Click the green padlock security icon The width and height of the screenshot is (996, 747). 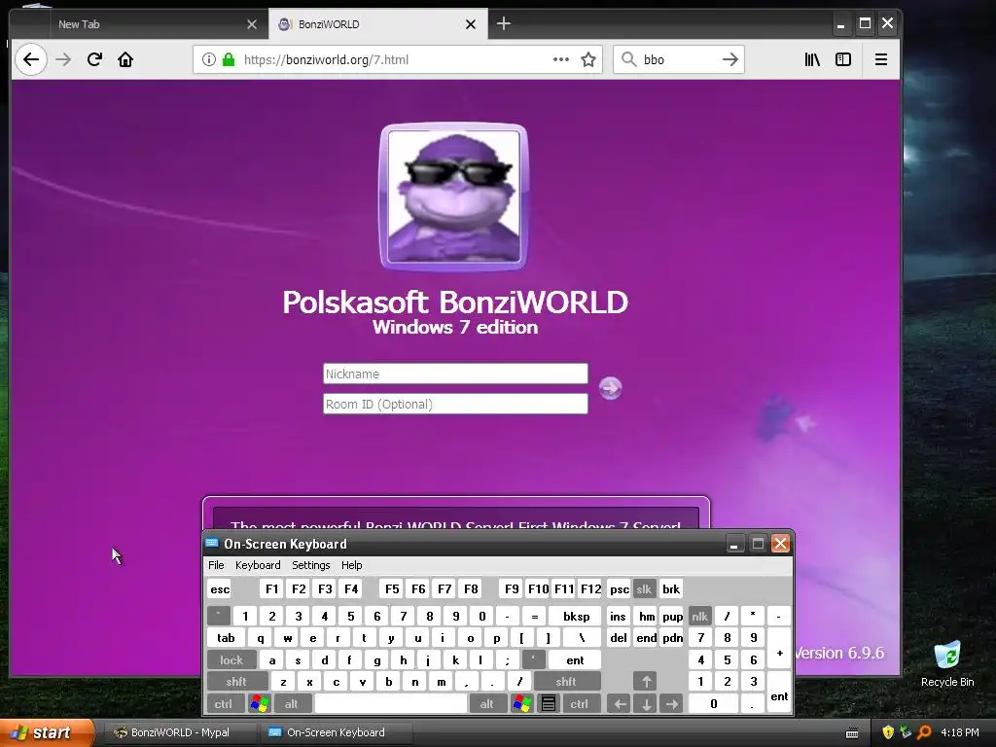point(229,59)
